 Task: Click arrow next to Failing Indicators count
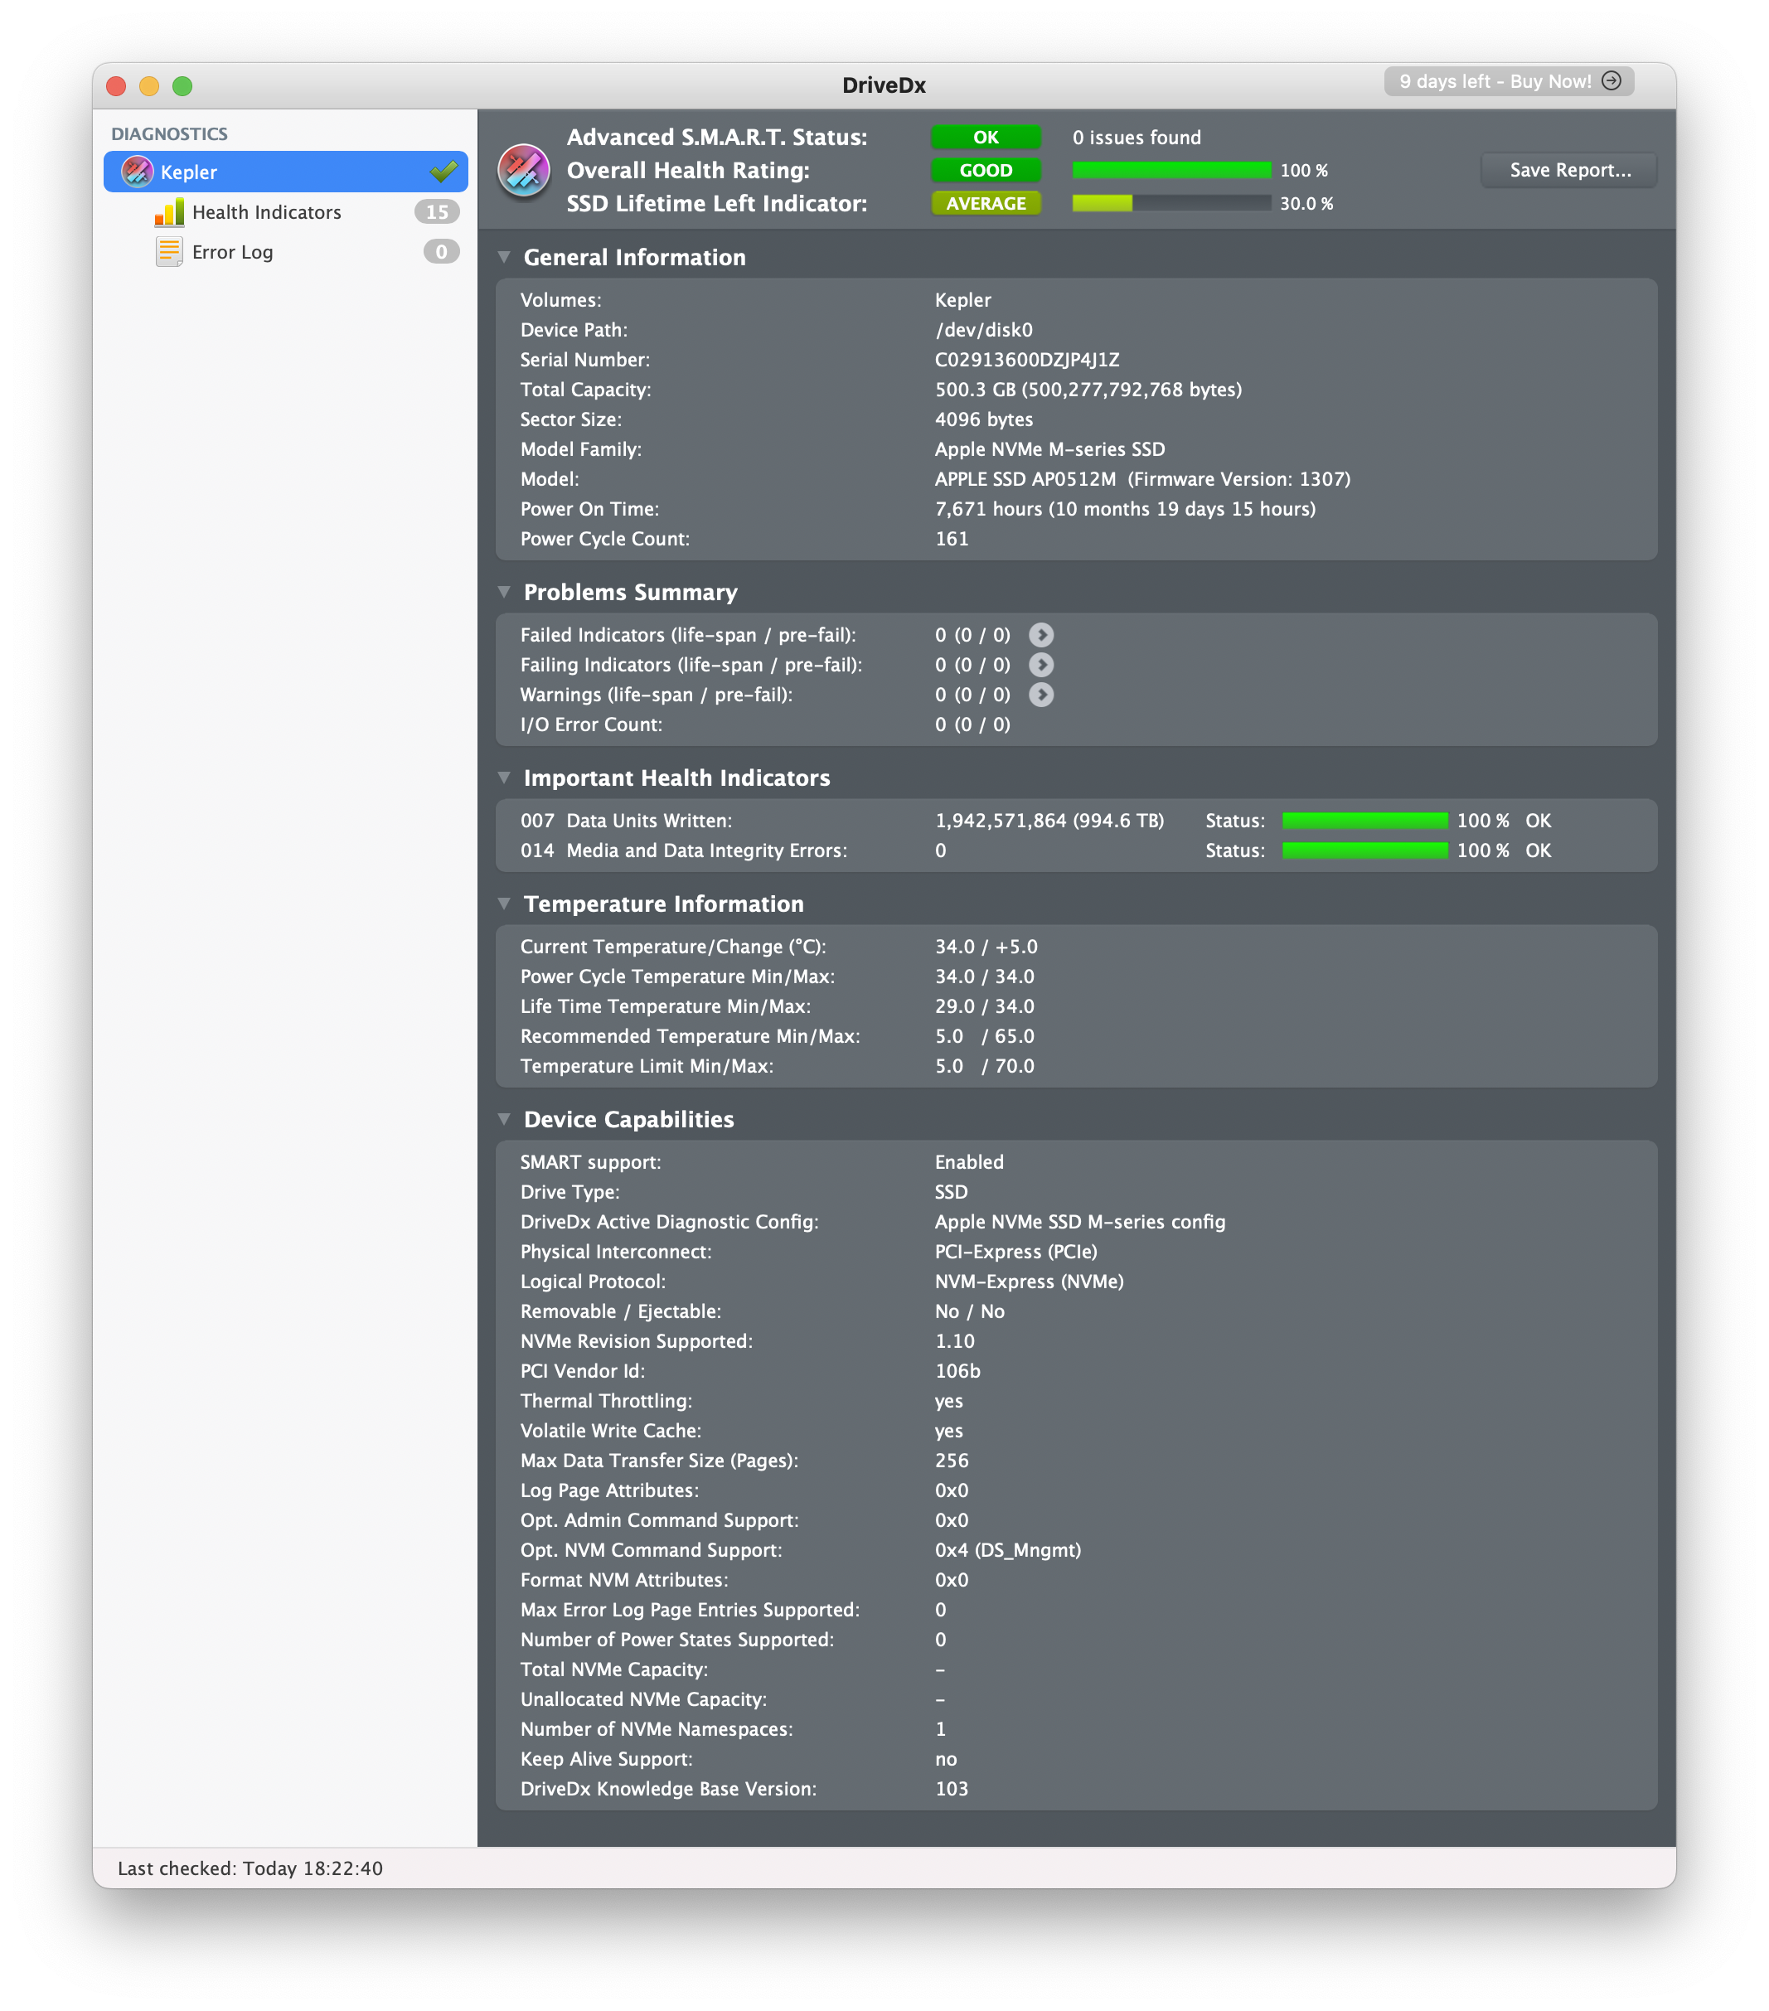tap(1041, 665)
